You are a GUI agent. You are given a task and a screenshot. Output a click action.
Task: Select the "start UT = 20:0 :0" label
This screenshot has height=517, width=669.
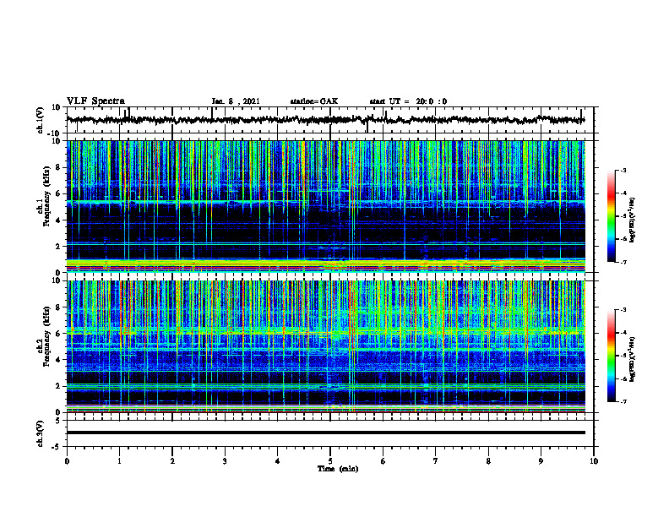[x=408, y=101]
